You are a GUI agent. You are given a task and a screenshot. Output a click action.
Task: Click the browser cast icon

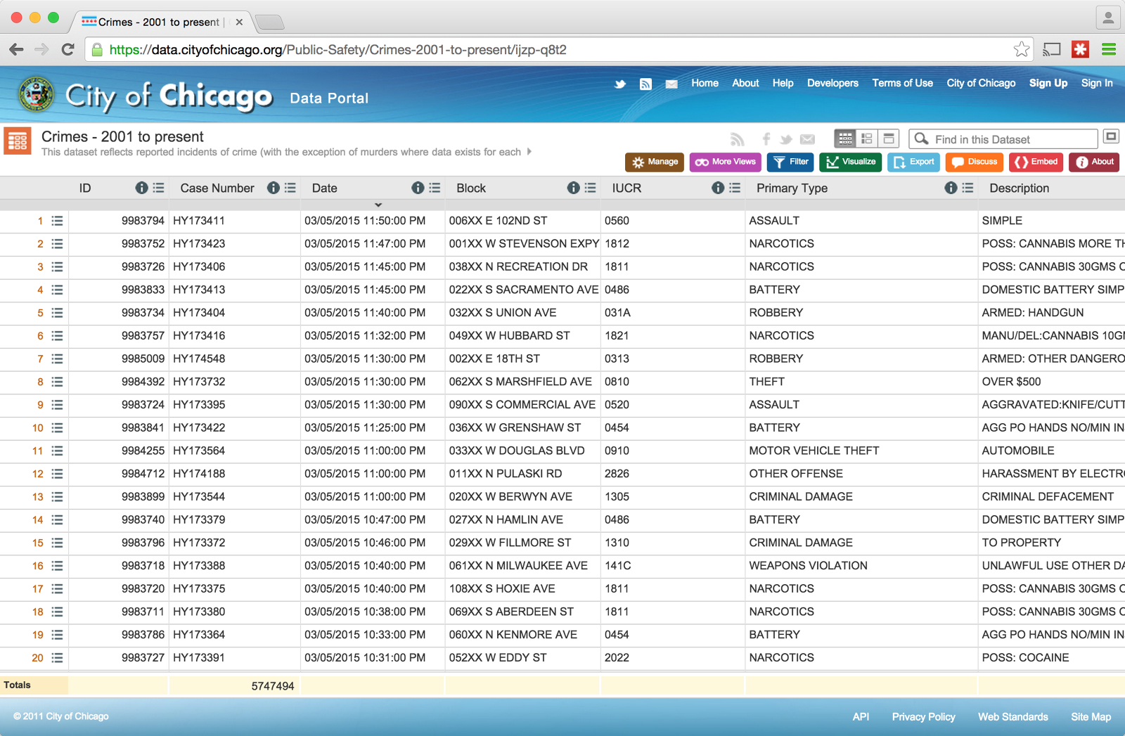tap(1052, 49)
